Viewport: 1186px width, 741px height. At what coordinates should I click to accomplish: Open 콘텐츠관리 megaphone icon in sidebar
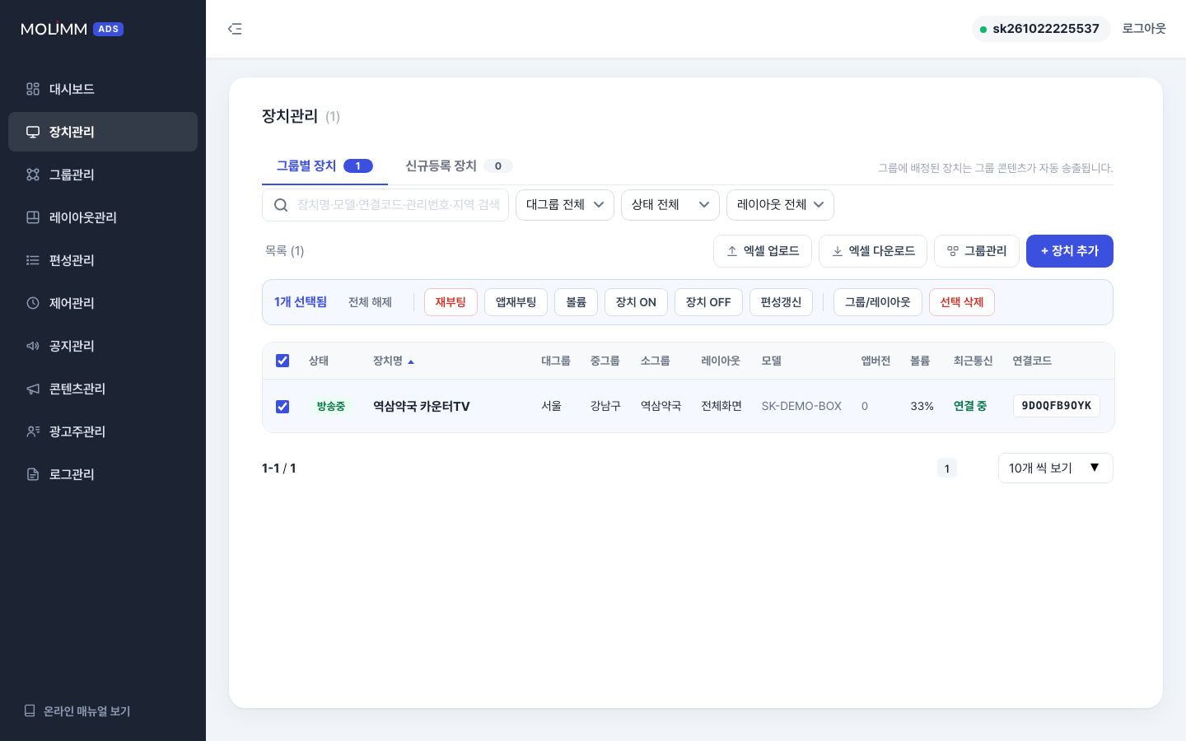[x=33, y=389]
